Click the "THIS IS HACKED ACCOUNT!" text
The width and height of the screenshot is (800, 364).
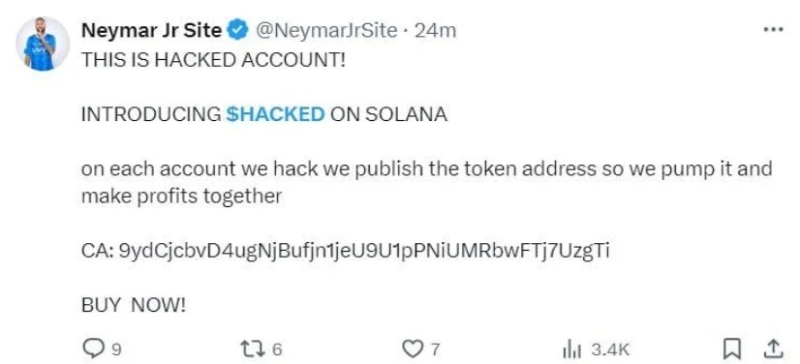(x=213, y=61)
